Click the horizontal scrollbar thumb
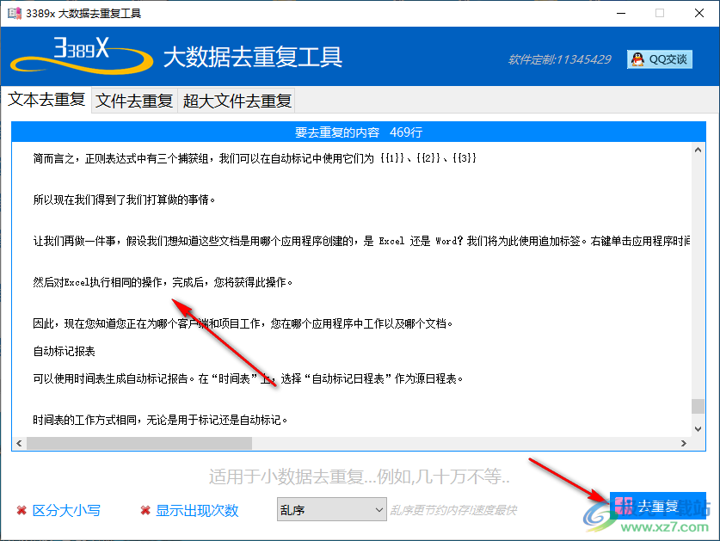 [139, 443]
